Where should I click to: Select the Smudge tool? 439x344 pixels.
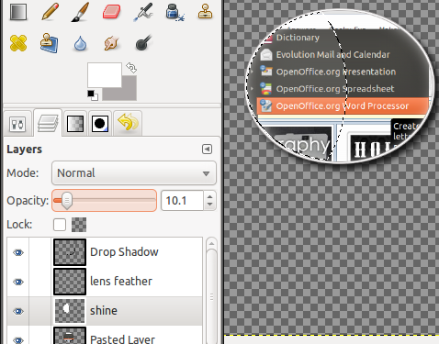pyautogui.click(x=111, y=43)
